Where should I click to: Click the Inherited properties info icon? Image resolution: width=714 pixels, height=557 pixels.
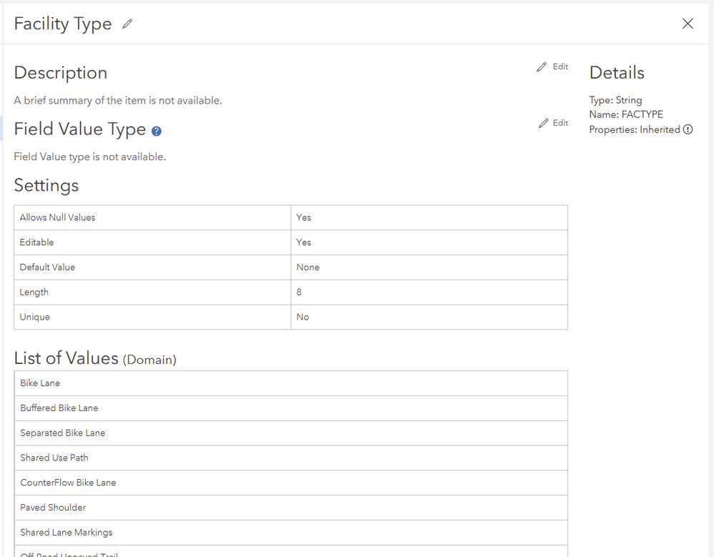(x=688, y=129)
